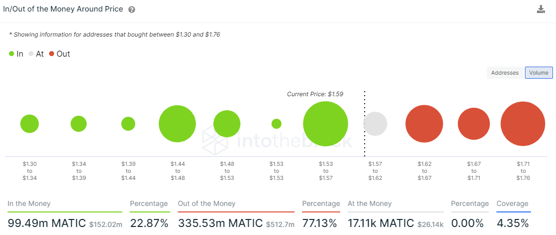Click the largest green bubble at $1.53 to $1.57
This screenshot has width=556, height=235.
click(x=325, y=124)
